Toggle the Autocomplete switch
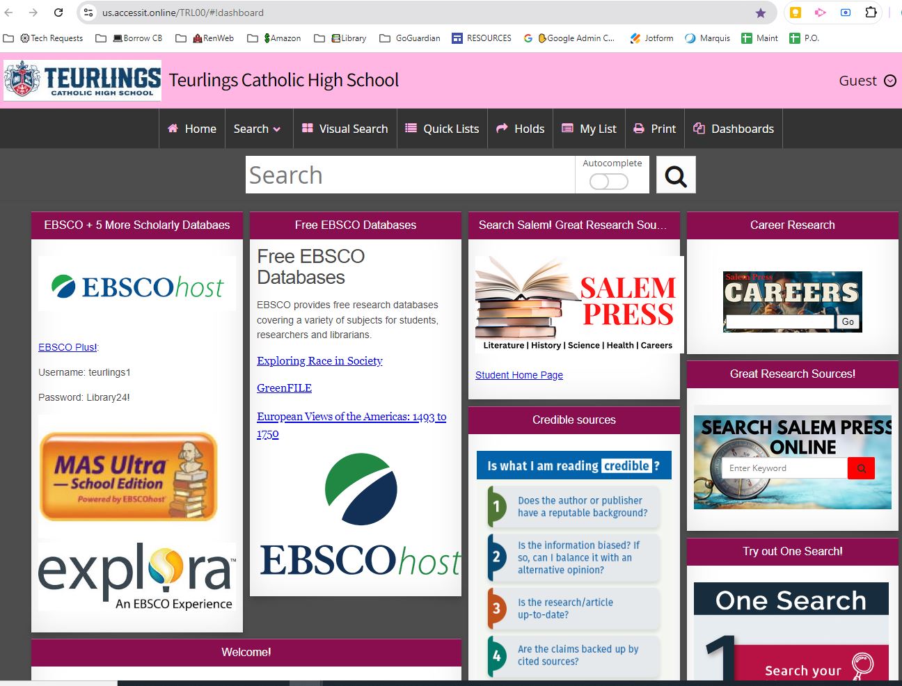The height and width of the screenshot is (686, 902). (x=608, y=182)
